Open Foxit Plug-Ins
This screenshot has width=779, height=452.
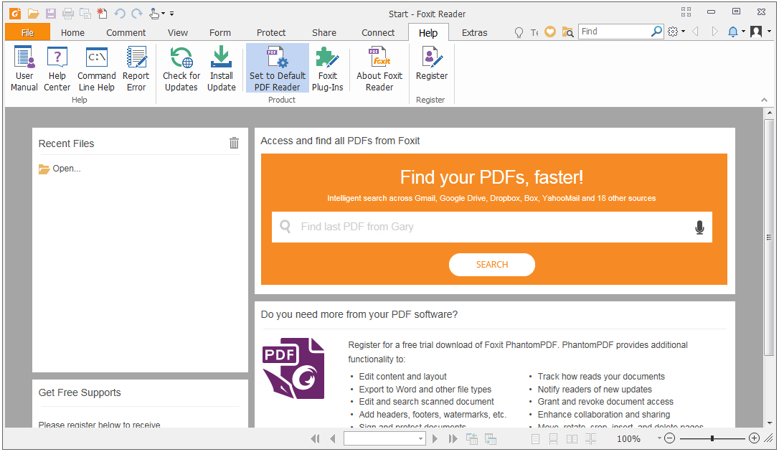click(x=327, y=69)
